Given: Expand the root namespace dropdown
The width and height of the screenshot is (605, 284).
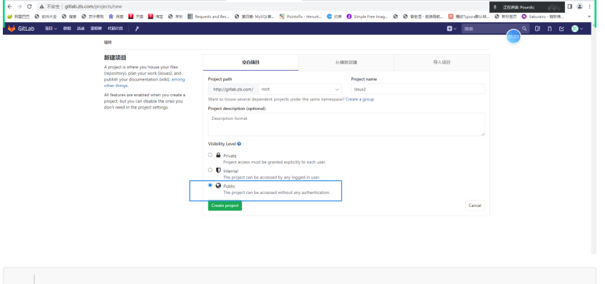Looking at the screenshot, I should (300, 89).
